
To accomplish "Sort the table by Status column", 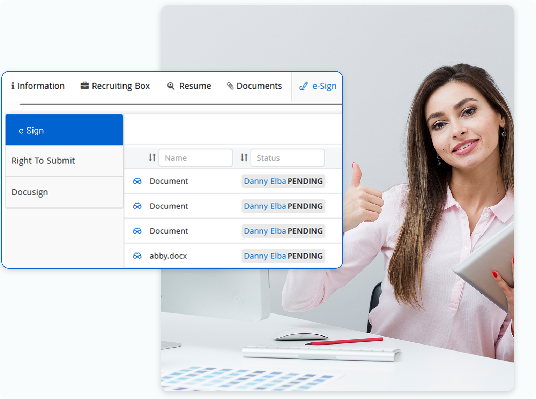I will pos(244,157).
